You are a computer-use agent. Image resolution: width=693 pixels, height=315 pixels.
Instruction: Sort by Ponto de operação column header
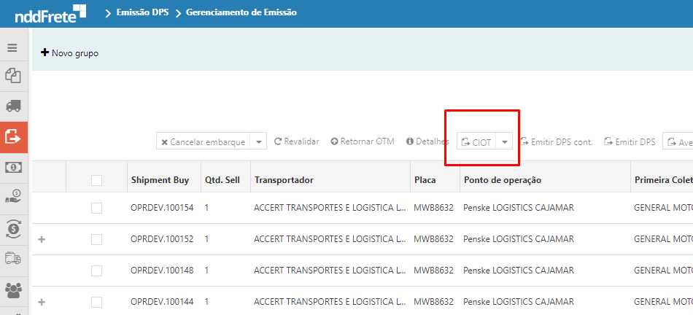pos(503,180)
